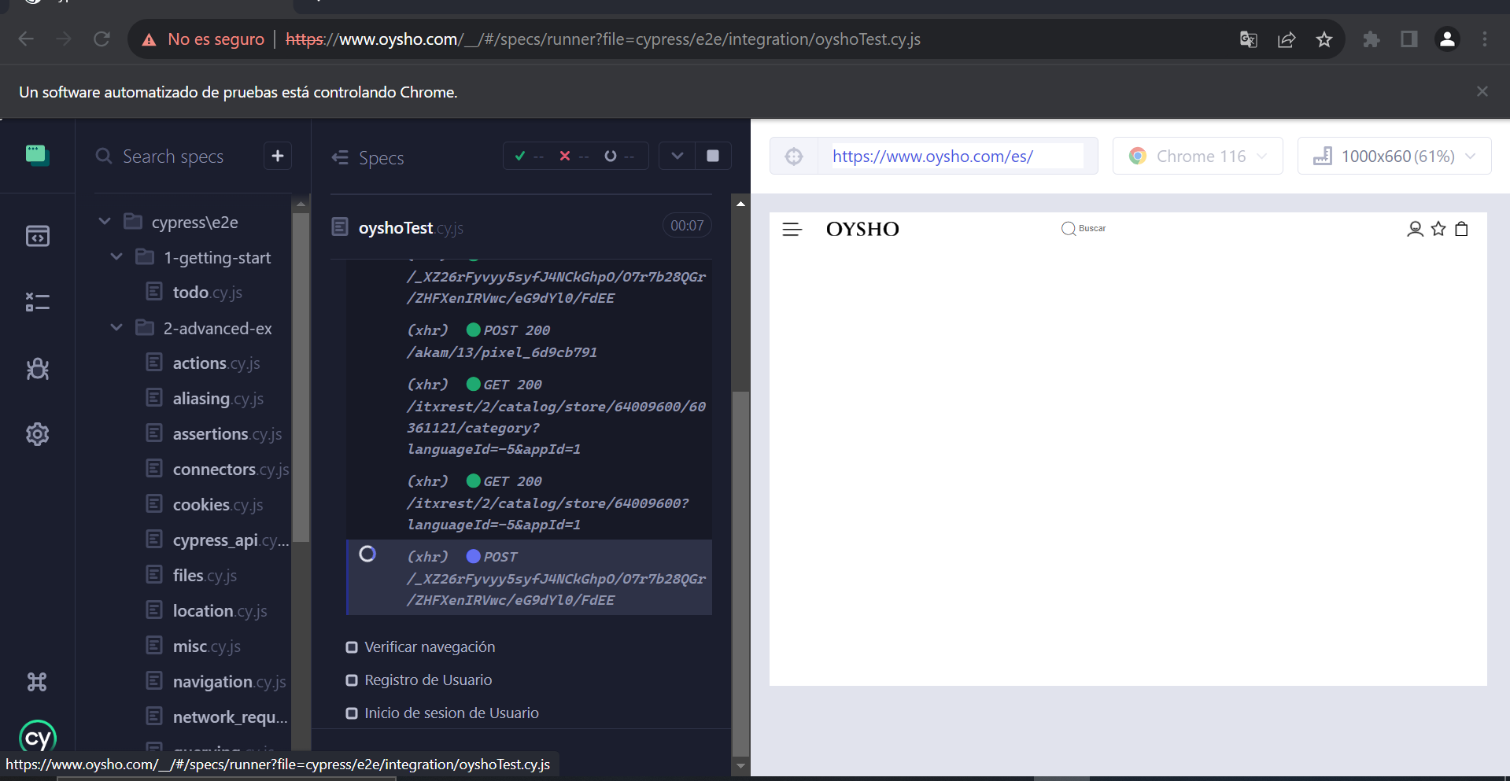Click the 00:07 elapsed time badge

tap(687, 226)
